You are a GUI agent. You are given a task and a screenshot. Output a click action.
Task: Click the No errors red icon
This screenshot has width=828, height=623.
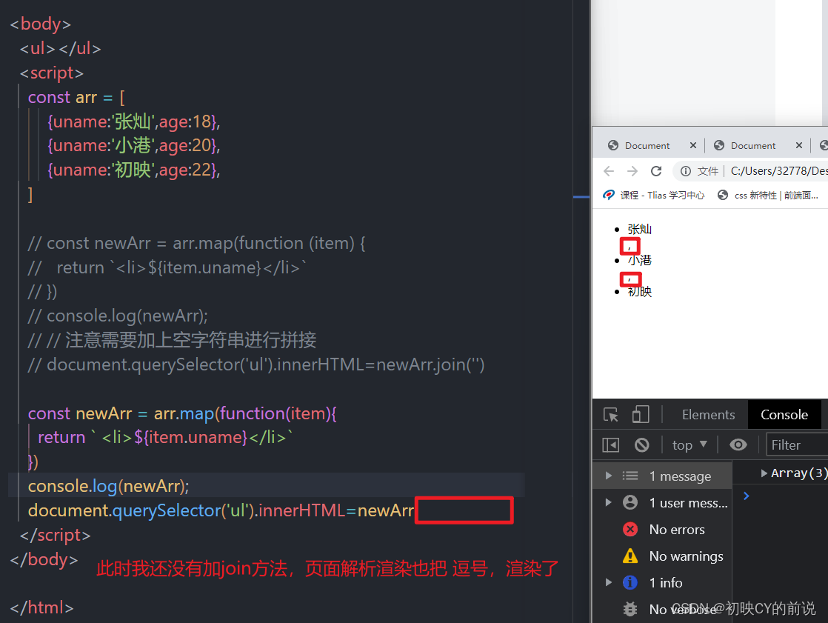(630, 529)
